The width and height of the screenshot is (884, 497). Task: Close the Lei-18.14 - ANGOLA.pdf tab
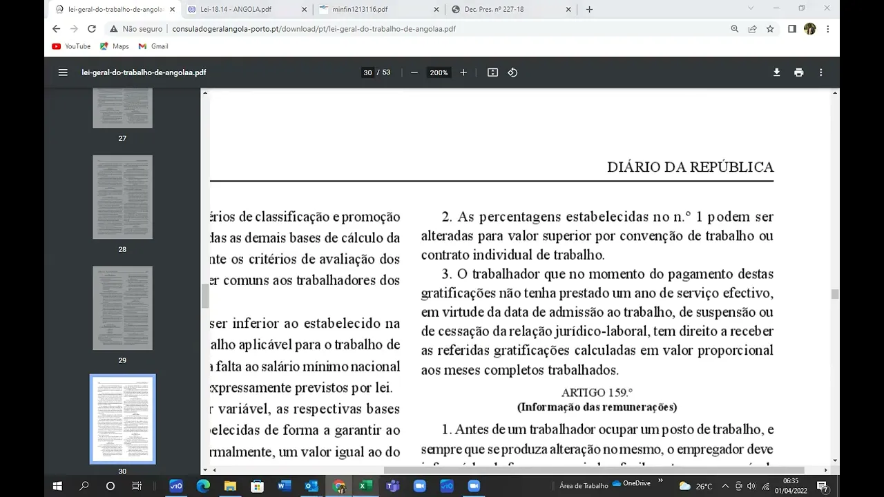click(x=305, y=10)
